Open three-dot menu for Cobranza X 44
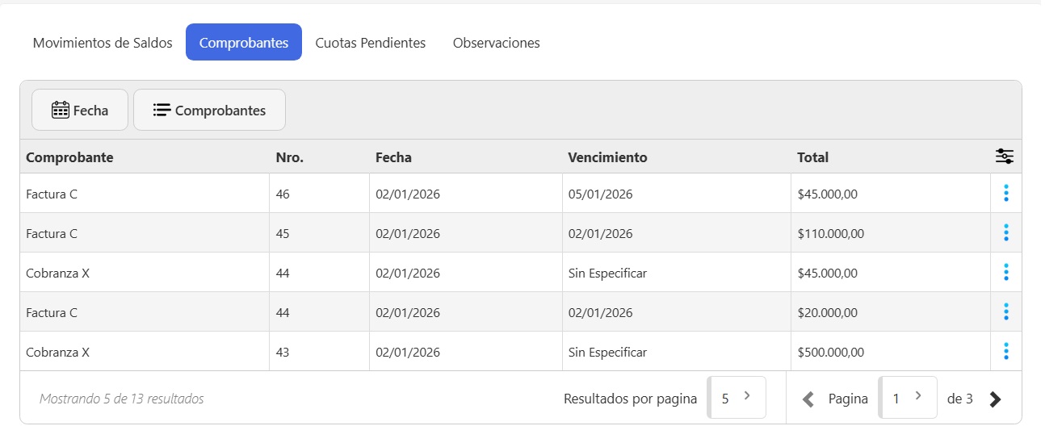The image size is (1045, 426). (1005, 273)
